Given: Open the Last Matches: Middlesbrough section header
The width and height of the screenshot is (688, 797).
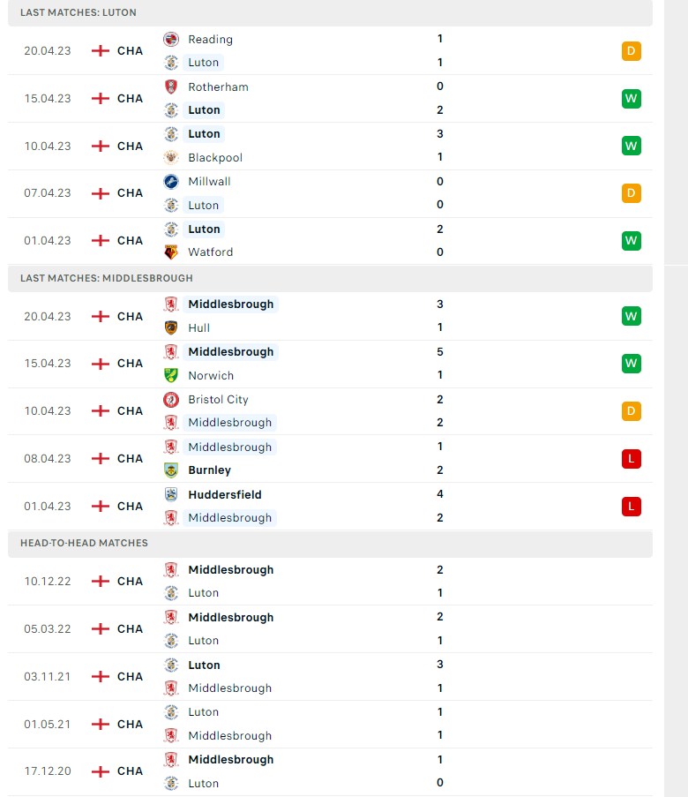Looking at the screenshot, I should [x=106, y=278].
